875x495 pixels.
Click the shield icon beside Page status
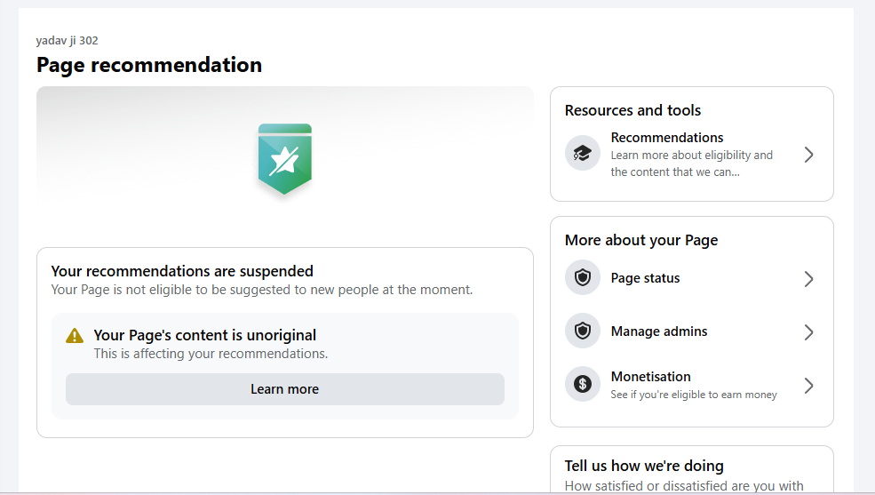tap(583, 278)
